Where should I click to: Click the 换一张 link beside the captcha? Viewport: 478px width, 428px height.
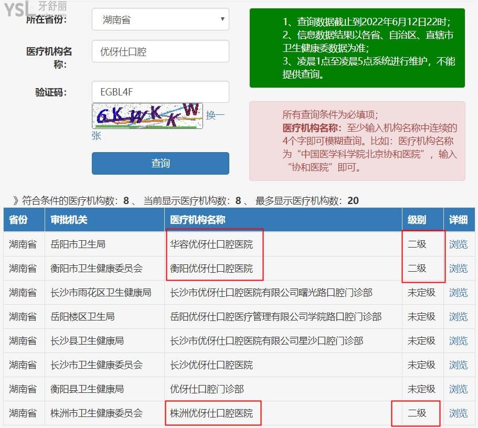point(215,115)
